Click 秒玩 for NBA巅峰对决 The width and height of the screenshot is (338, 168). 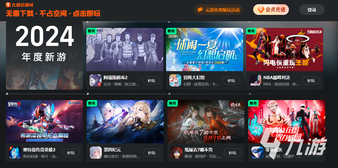311,81
